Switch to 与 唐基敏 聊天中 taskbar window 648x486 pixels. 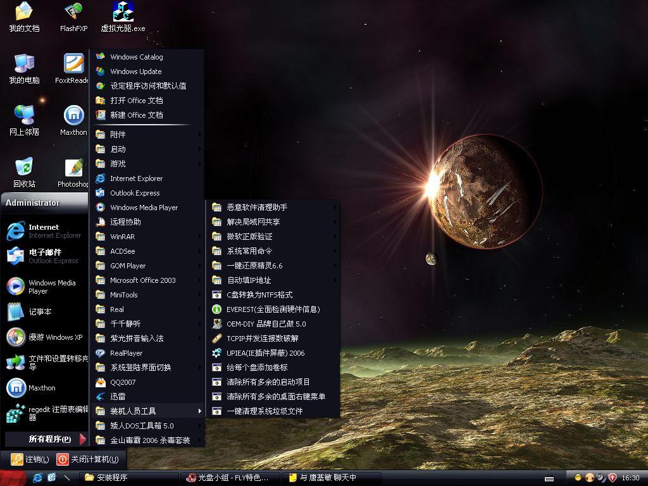332,478
